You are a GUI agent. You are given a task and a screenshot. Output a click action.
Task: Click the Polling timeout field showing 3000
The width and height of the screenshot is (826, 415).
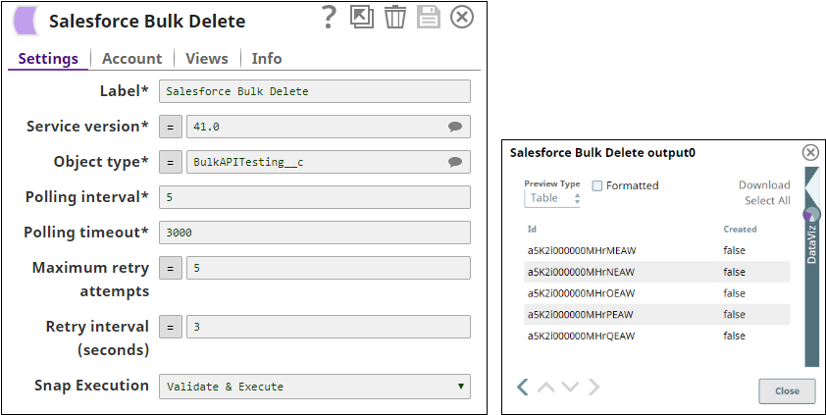click(315, 233)
